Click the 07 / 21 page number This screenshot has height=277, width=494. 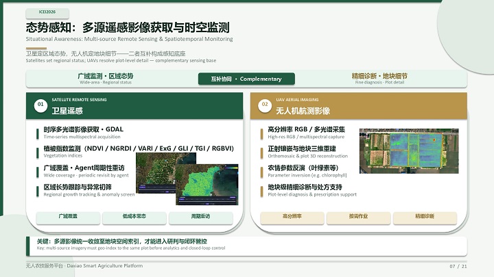[x=458, y=266]
